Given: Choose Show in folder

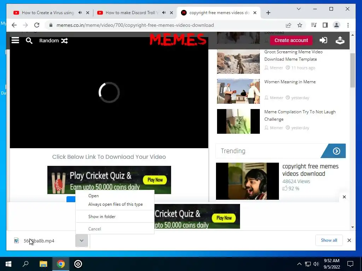Looking at the screenshot, I should [x=115, y=216].
